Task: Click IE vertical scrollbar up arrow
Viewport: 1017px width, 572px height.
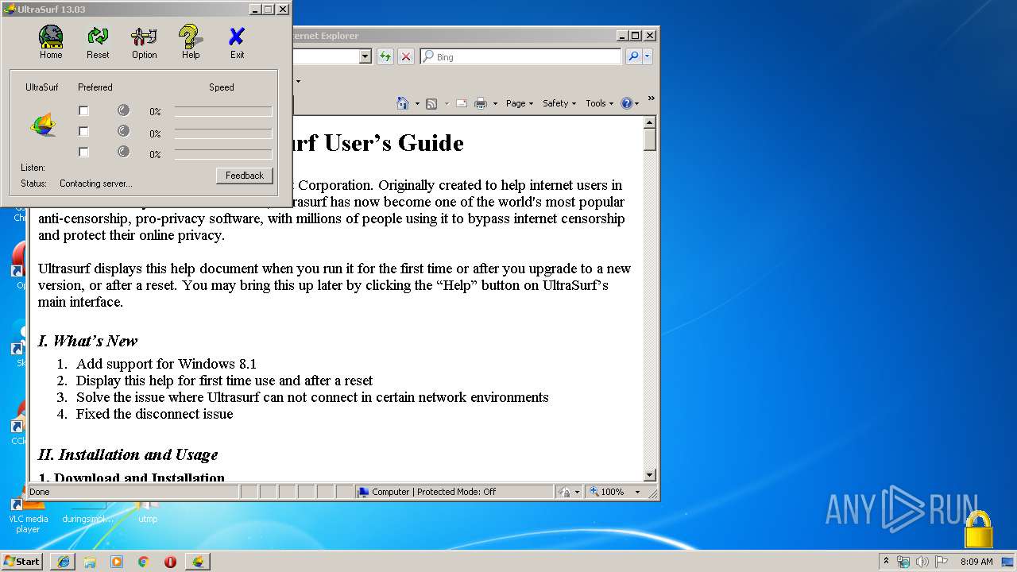Action: click(x=650, y=122)
